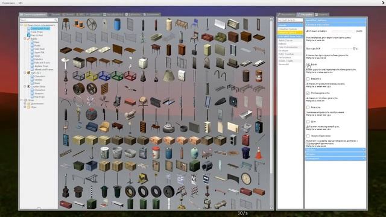Select Comic Props in the spawnlist tree
The height and width of the screenshot is (217, 386).
(37, 32)
